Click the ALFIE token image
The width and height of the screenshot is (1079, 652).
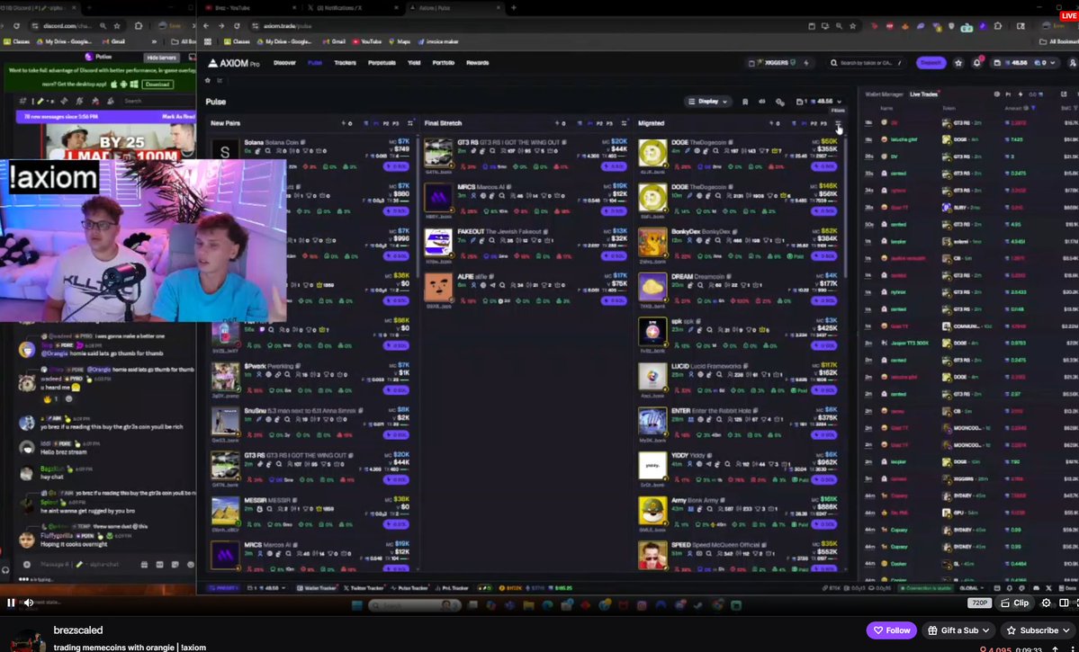pyautogui.click(x=438, y=288)
